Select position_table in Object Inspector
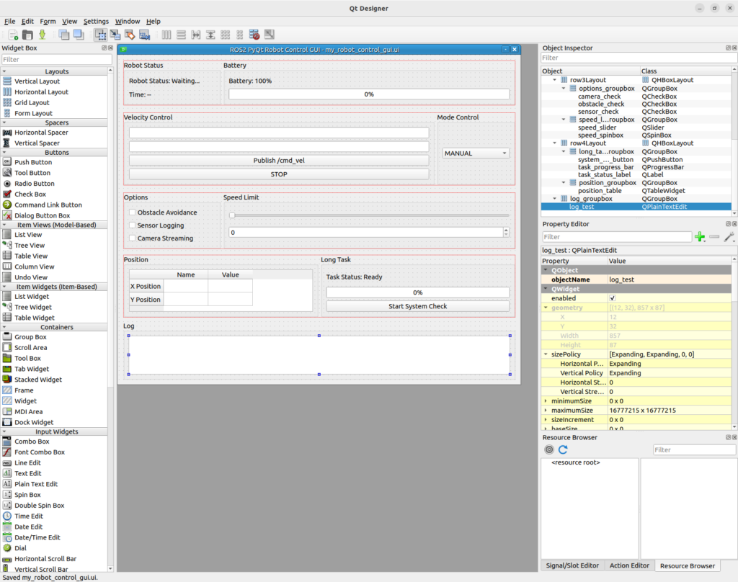 (600, 191)
